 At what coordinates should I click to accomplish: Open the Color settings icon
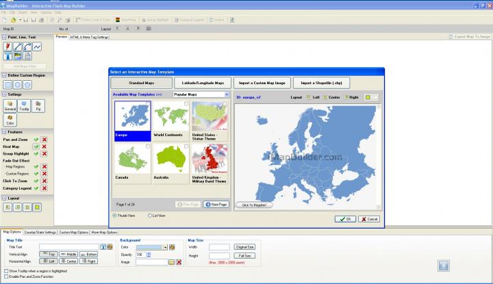[x=10, y=118]
